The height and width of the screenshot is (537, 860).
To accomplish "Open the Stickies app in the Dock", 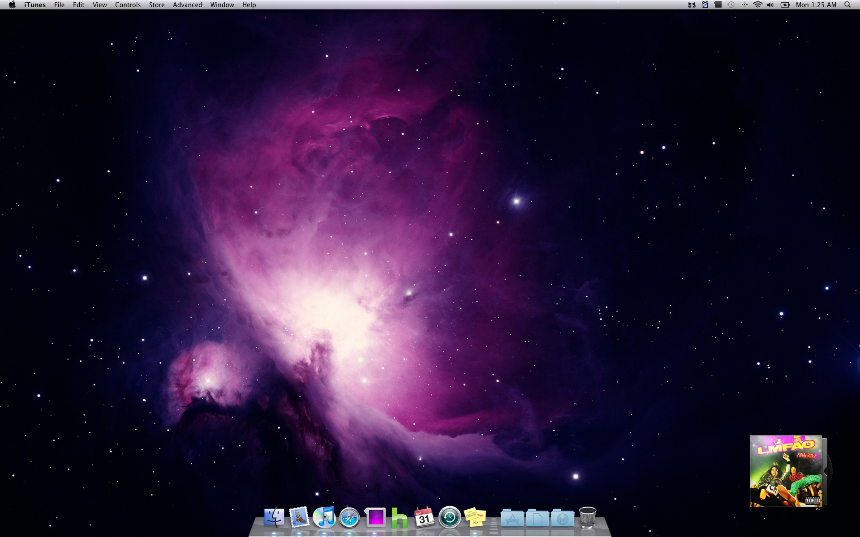I will coord(475,518).
